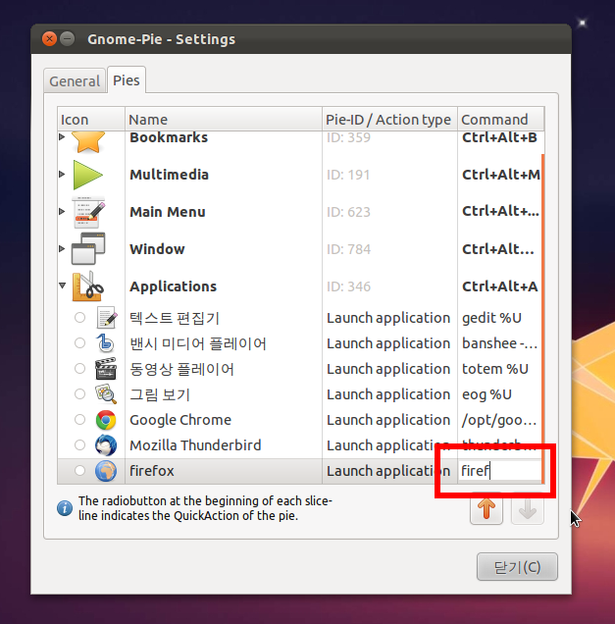Click the Banshee media player icon
Viewport: 615px width, 624px height.
[x=106, y=343]
